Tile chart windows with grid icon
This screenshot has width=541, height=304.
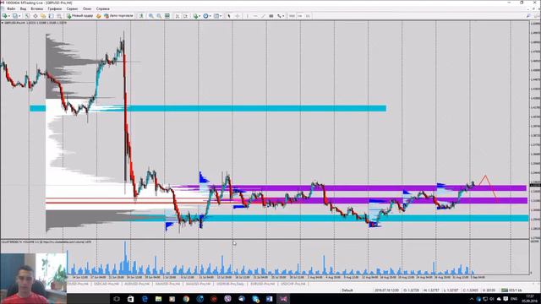[167, 16]
